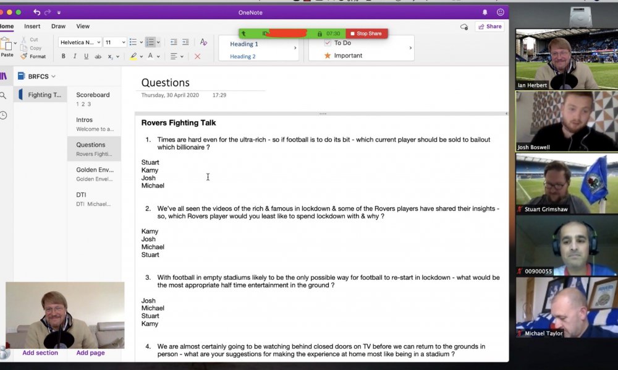Open the Scoreboard page
This screenshot has width=618, height=370.
click(x=94, y=98)
